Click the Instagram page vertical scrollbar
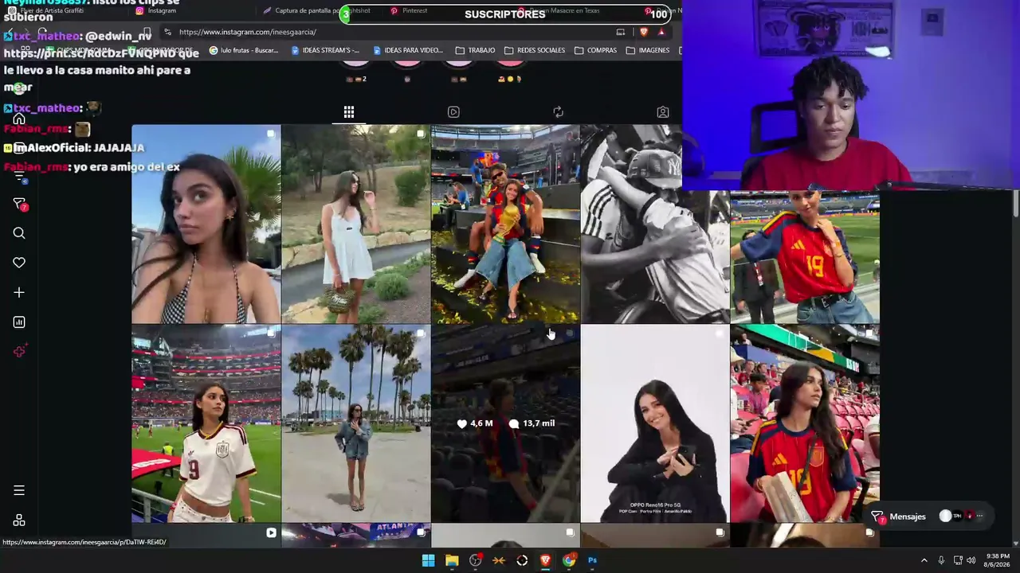The height and width of the screenshot is (573, 1020). click(x=1015, y=204)
